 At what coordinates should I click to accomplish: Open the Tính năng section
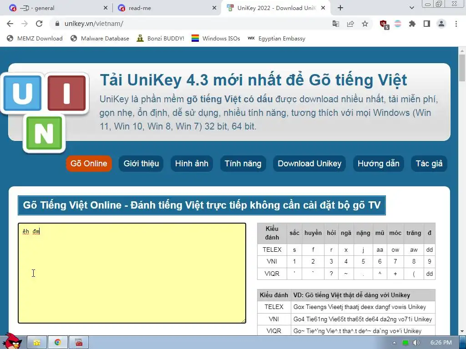243,164
